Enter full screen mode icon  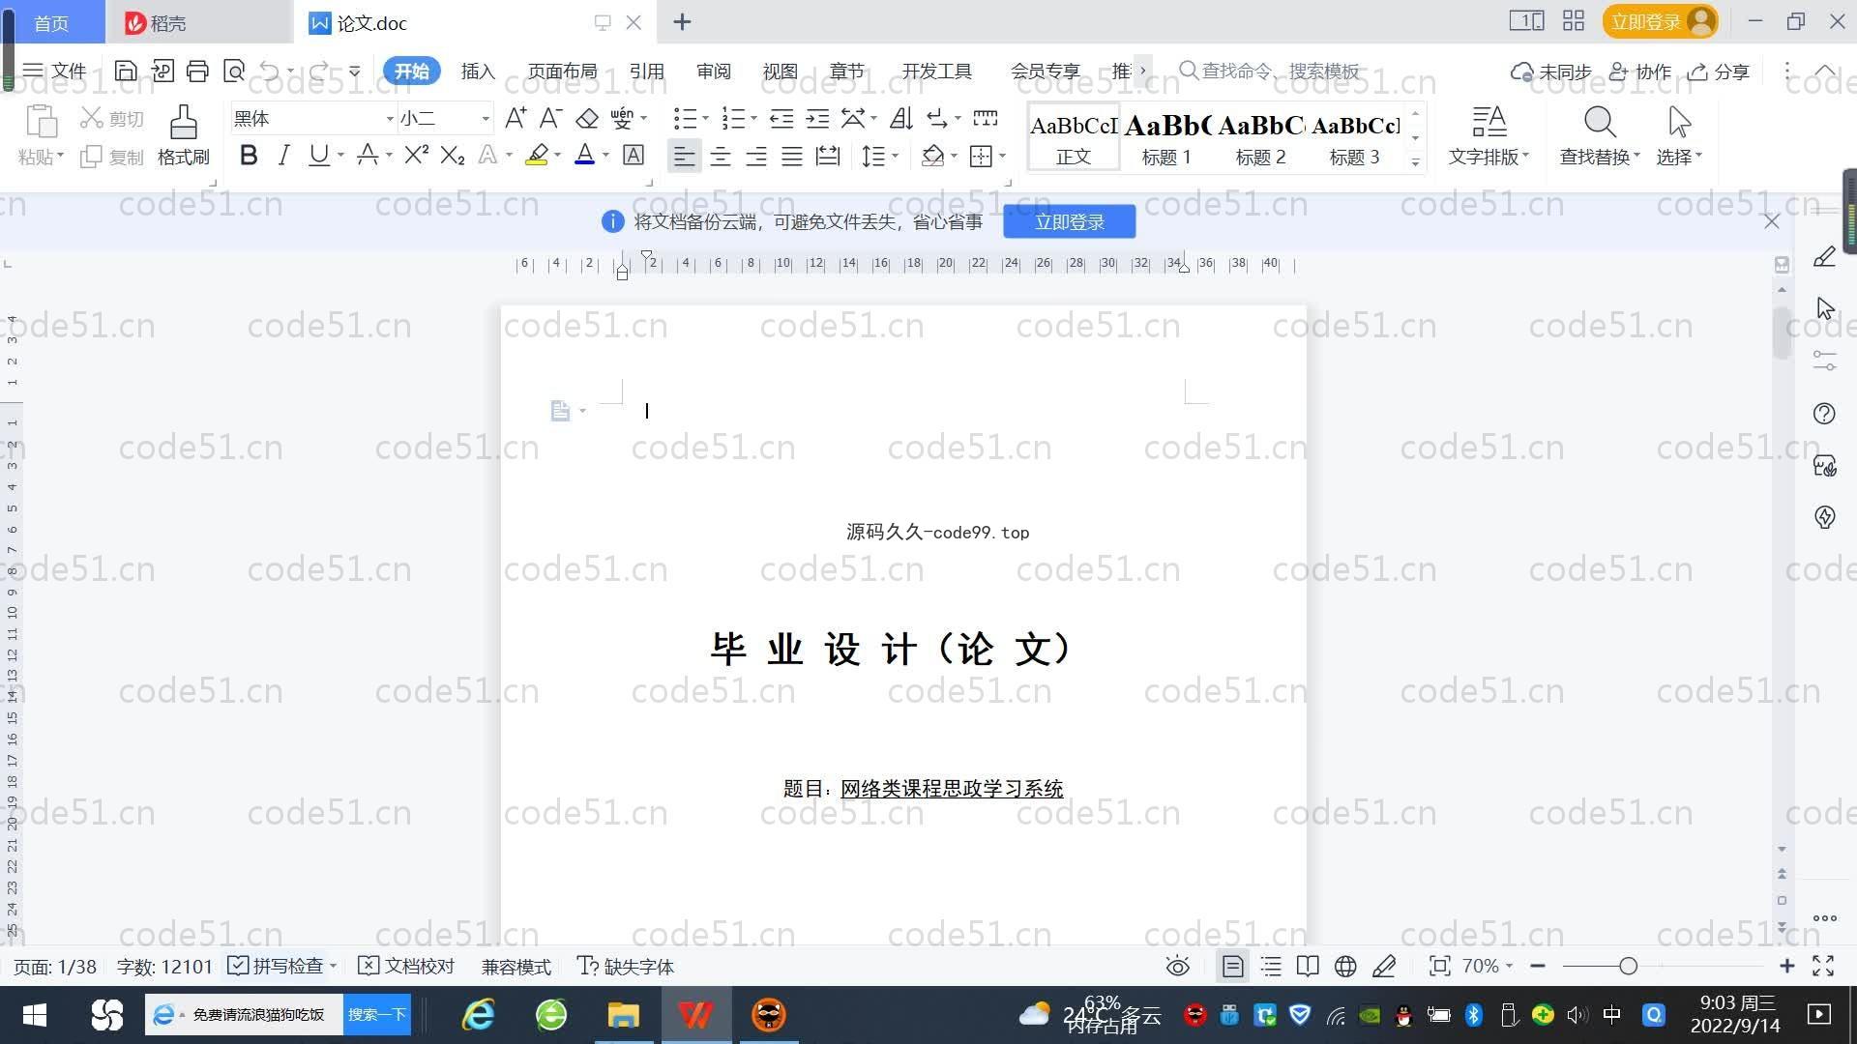1823,966
